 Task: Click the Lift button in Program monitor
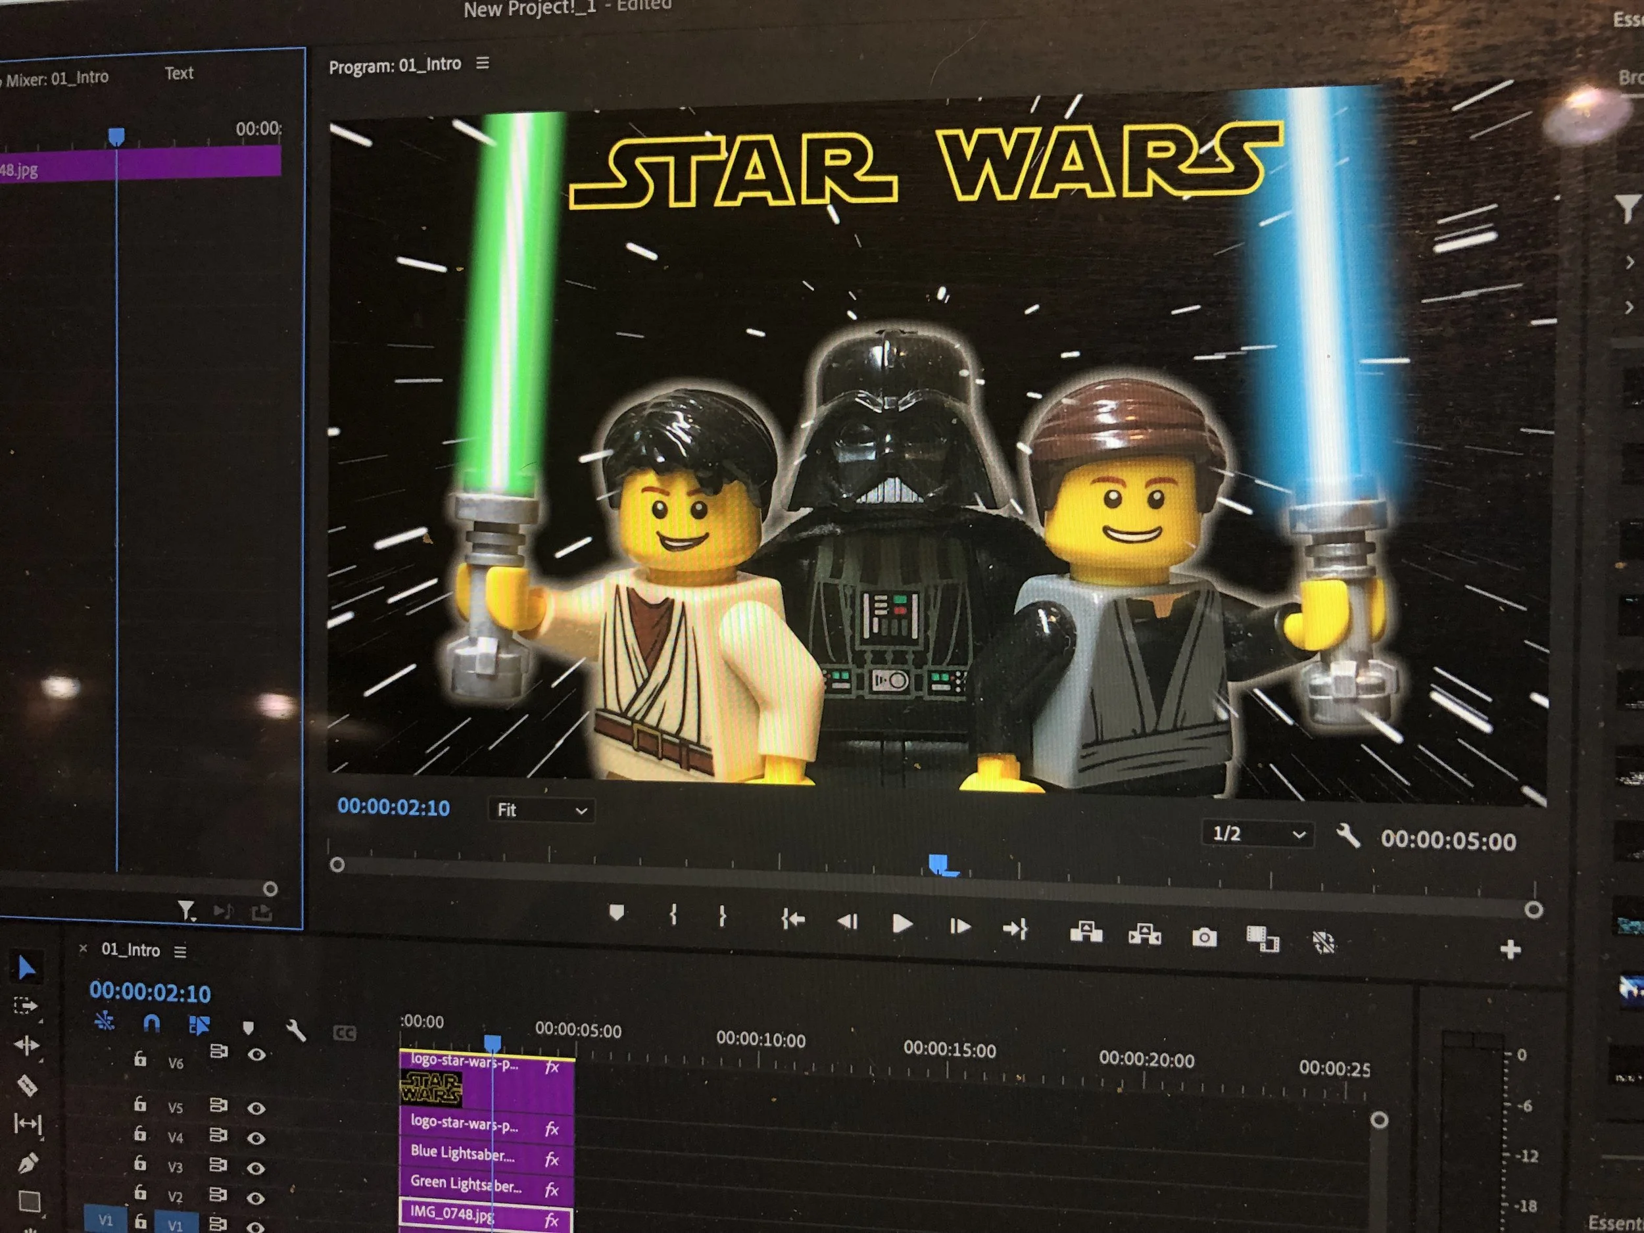1086,932
